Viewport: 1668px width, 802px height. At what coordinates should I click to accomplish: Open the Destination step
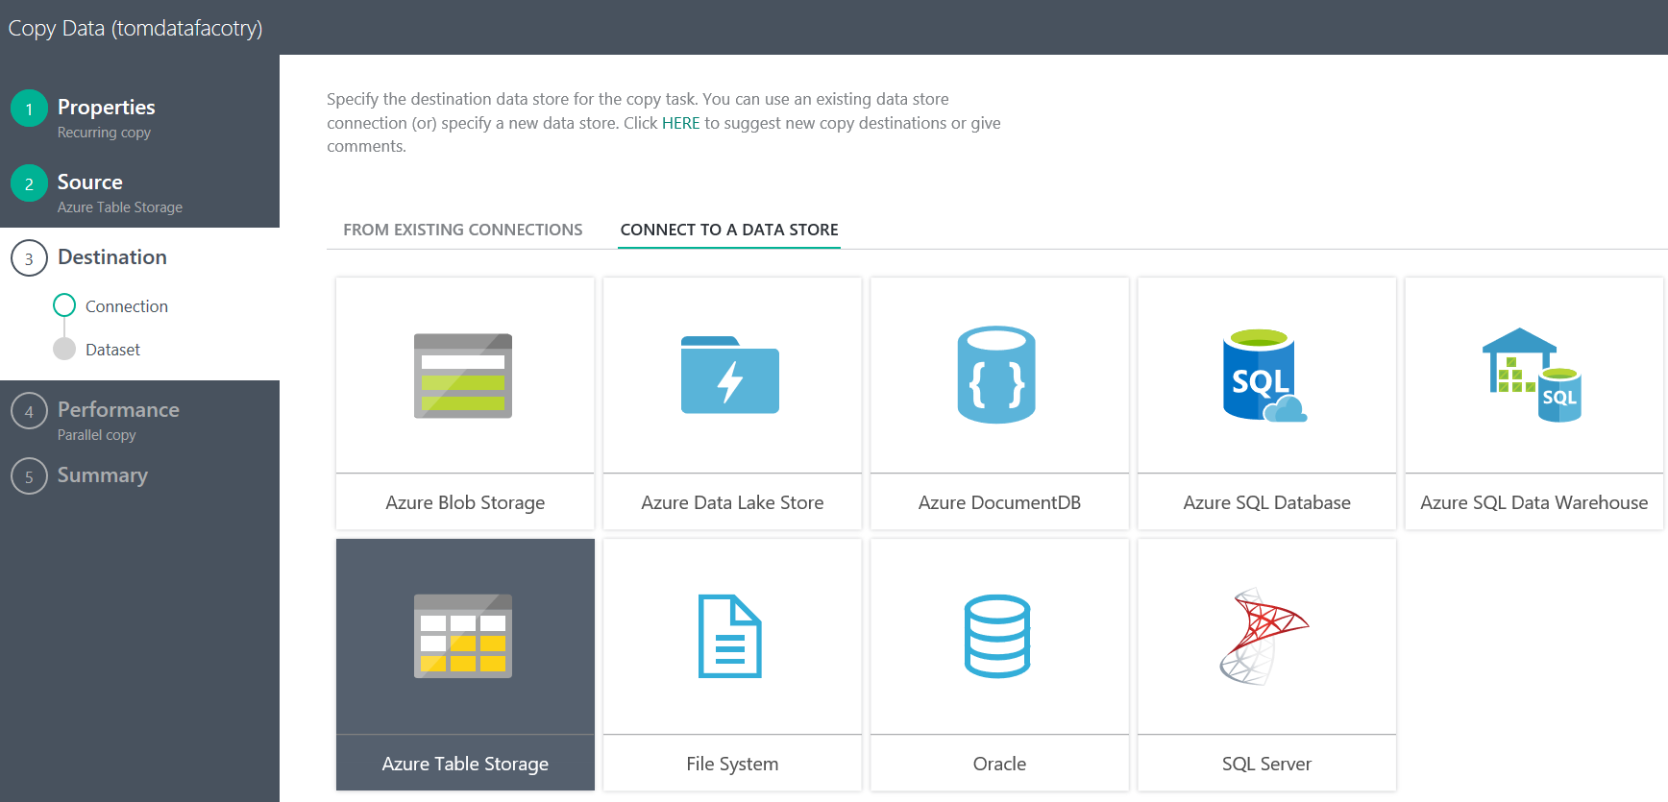click(x=112, y=256)
